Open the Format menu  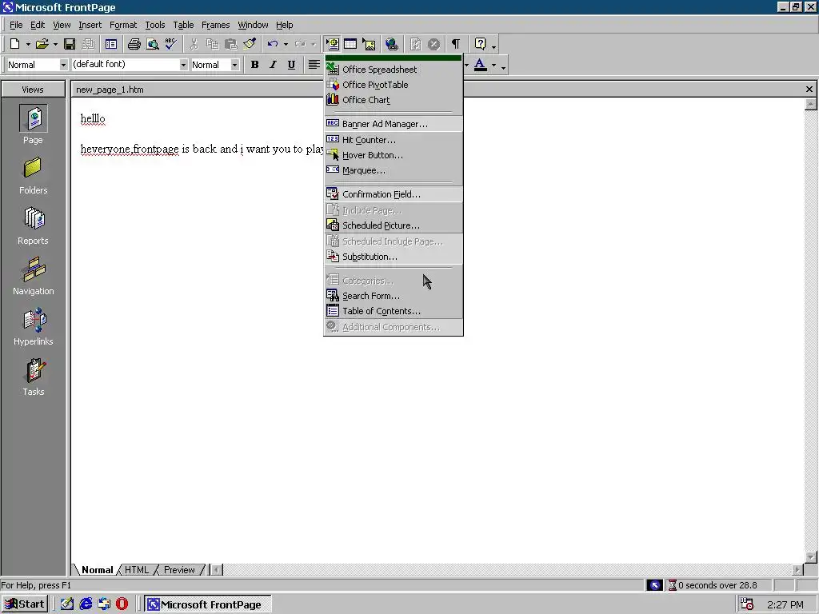point(123,25)
